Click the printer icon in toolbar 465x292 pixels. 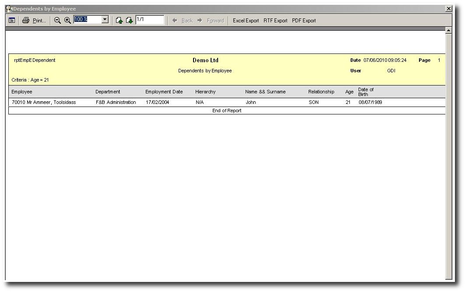point(26,21)
